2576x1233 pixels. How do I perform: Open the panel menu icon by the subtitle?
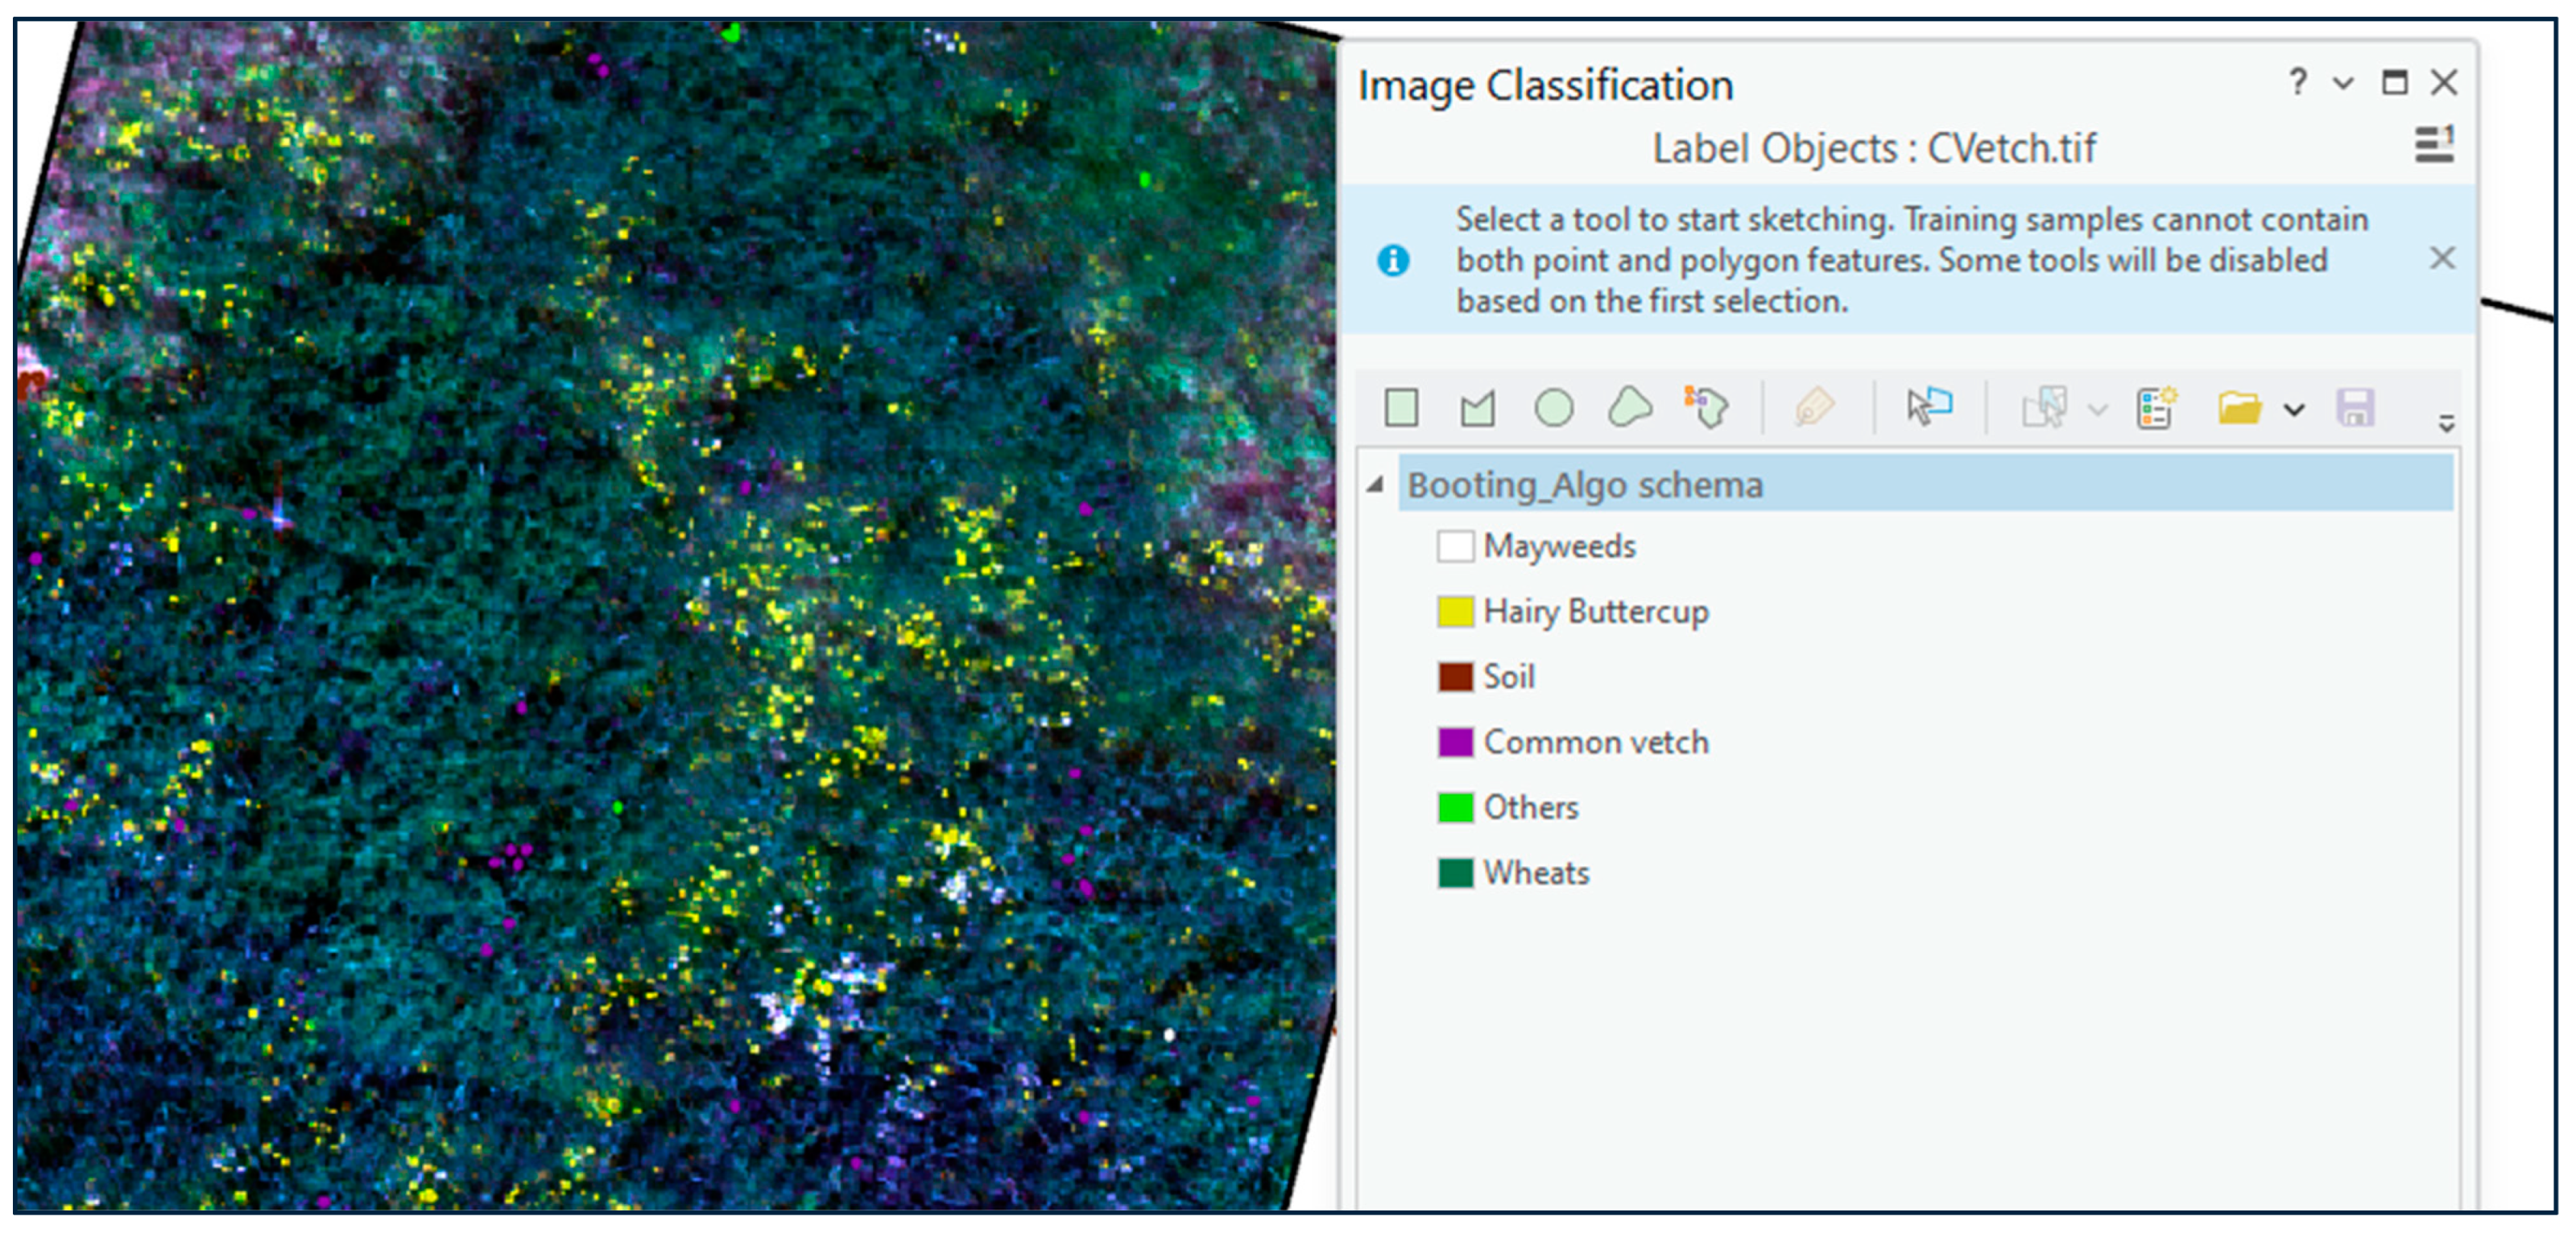[2433, 146]
